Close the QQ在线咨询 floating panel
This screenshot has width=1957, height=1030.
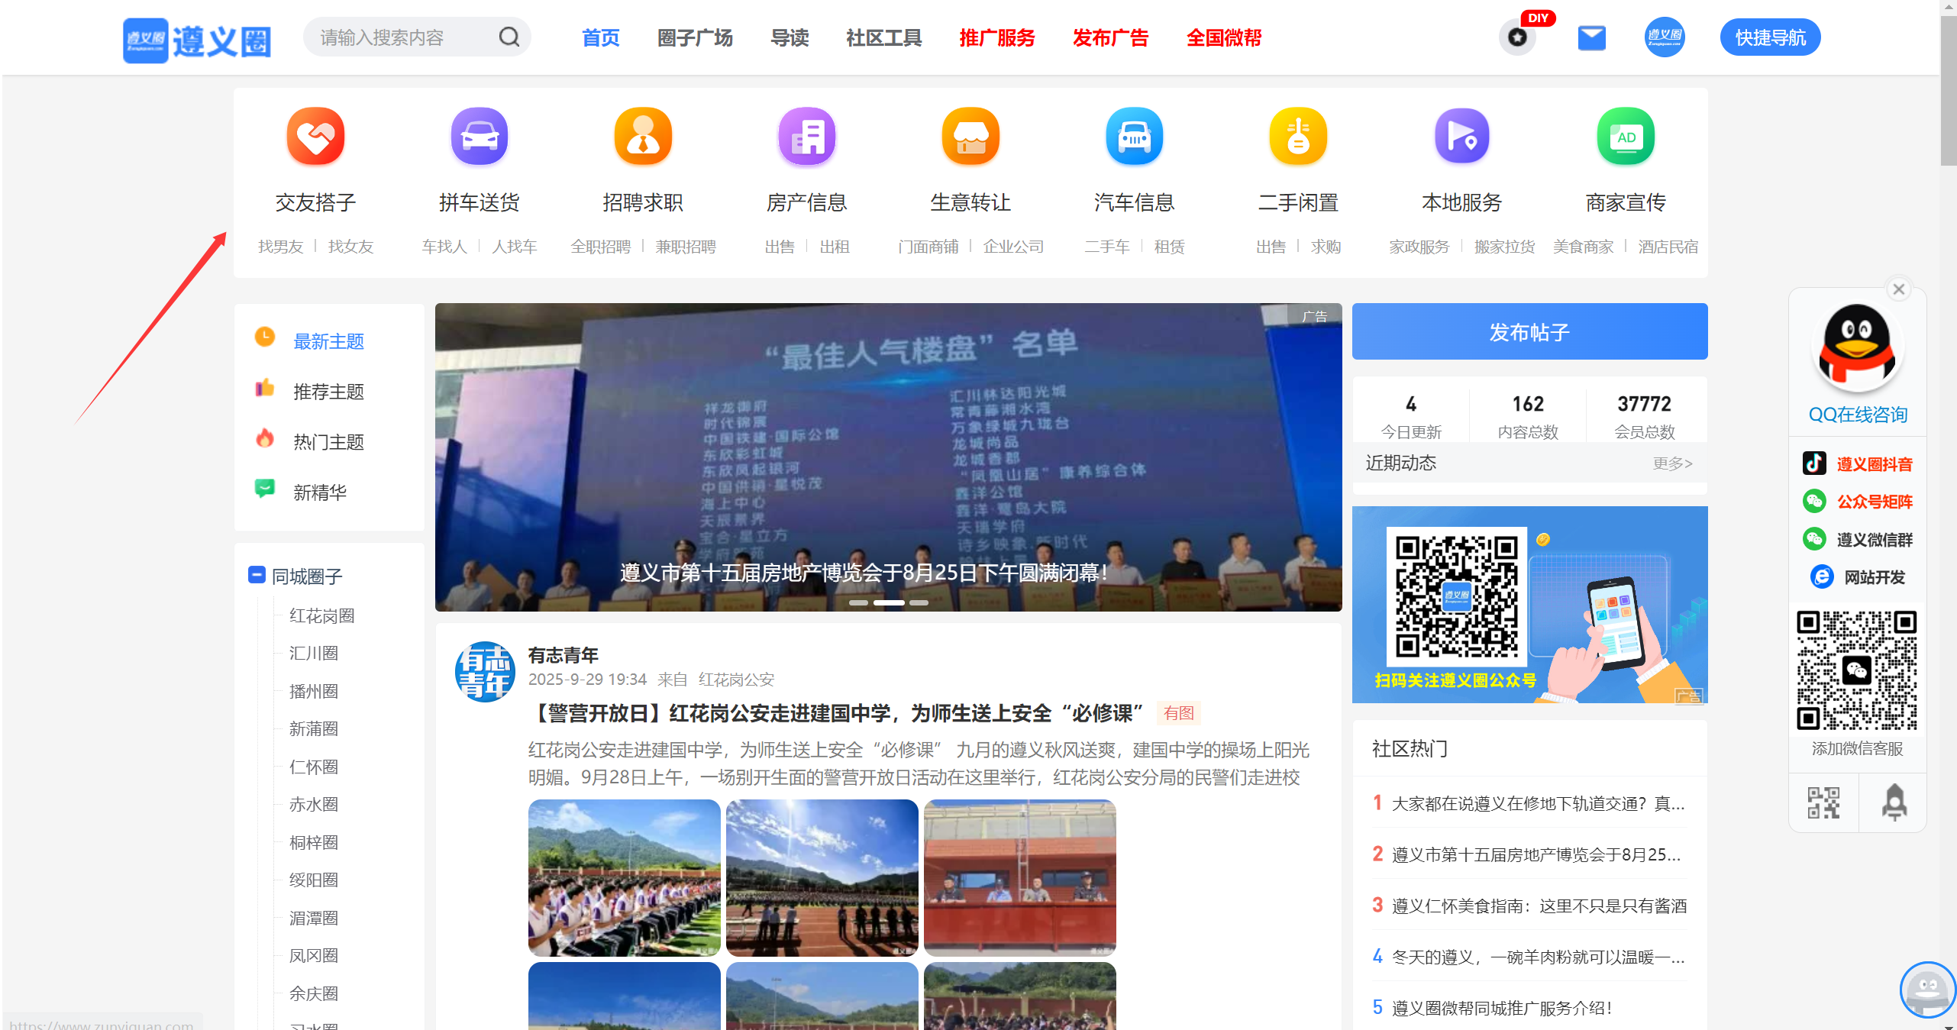point(1898,289)
